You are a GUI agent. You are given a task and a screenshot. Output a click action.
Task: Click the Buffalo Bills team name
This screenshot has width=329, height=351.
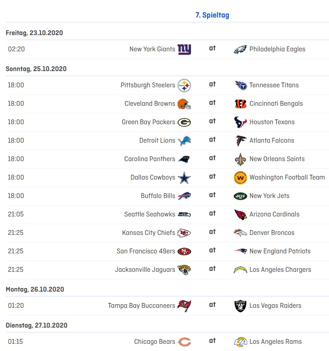(158, 196)
